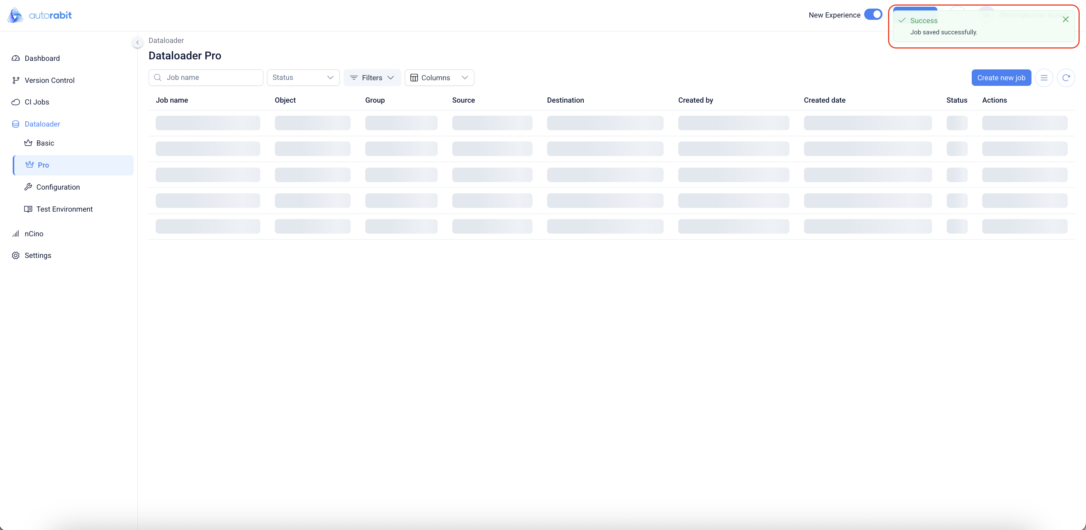Open the Status dropdown
Image resolution: width=1086 pixels, height=530 pixels.
pos(303,78)
